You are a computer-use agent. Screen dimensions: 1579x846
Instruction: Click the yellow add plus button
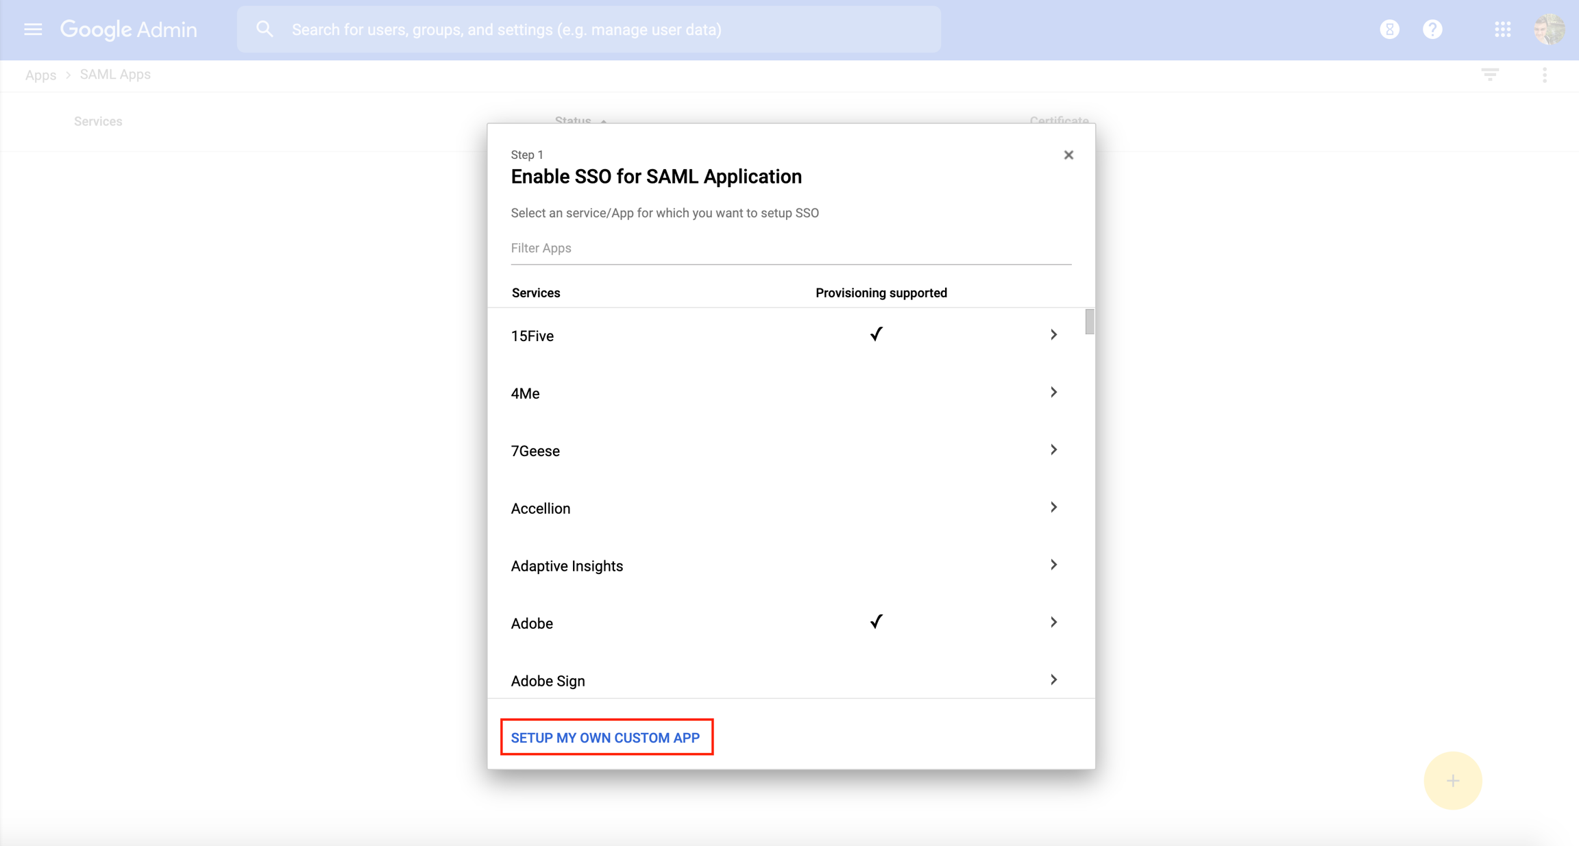(1452, 780)
